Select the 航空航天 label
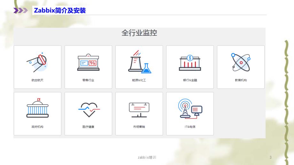 37,80
